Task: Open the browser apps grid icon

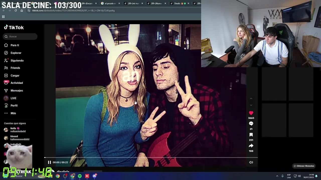Action: 3,17
